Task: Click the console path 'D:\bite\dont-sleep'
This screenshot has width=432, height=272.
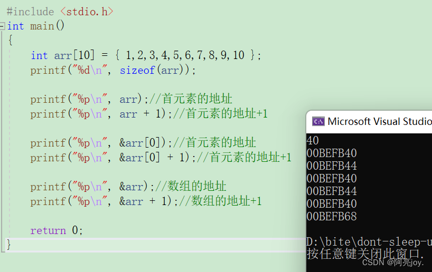Action: click(369, 242)
